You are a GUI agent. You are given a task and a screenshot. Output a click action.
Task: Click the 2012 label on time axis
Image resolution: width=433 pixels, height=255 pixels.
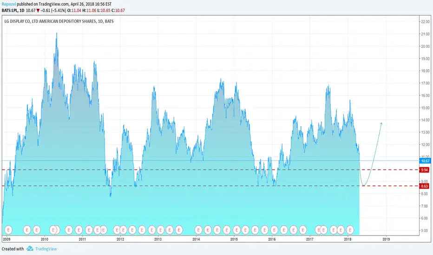tap(120, 239)
